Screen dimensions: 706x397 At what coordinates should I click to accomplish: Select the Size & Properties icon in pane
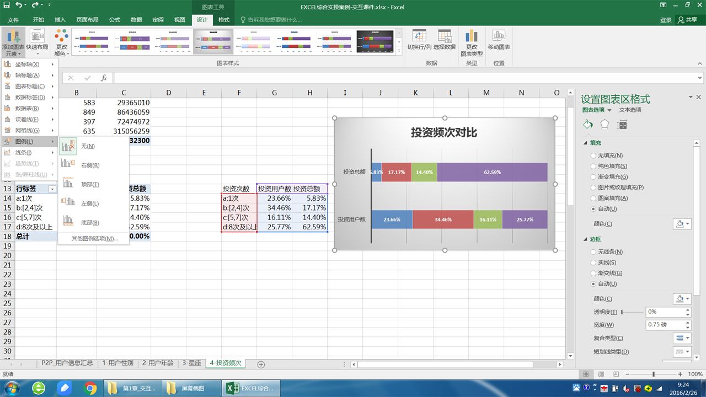(622, 125)
